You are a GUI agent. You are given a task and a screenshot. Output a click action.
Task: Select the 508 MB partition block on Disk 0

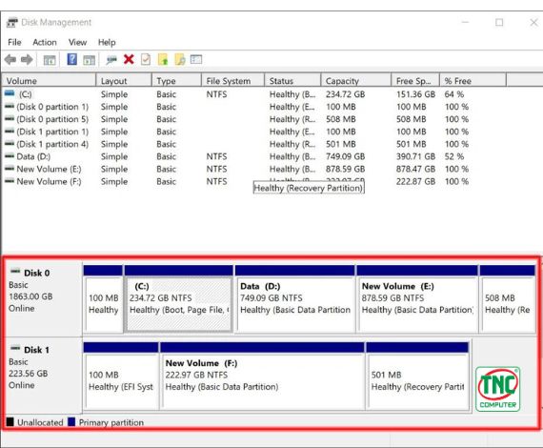click(x=508, y=298)
